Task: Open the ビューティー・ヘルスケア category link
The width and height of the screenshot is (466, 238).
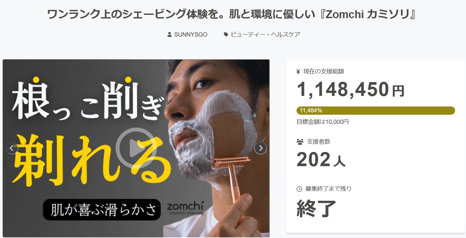Action: coord(265,34)
